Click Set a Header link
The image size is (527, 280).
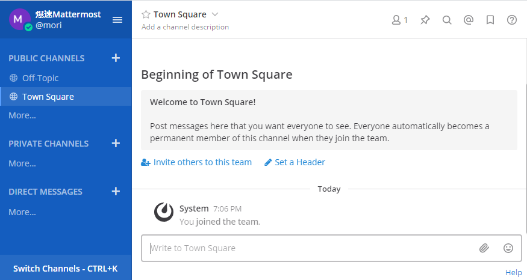click(295, 162)
